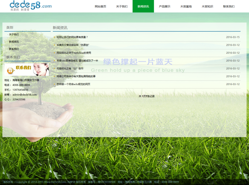Select 关于我们 in the sidebar category list
The width and height of the screenshot is (249, 185).
click(x=14, y=34)
